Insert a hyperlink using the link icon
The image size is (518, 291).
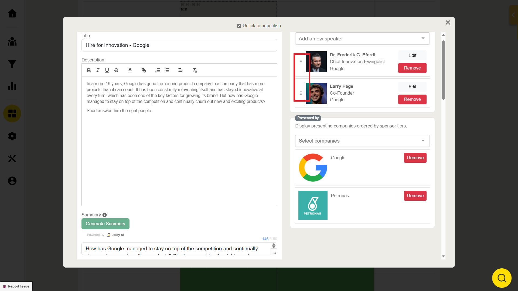[x=144, y=70]
